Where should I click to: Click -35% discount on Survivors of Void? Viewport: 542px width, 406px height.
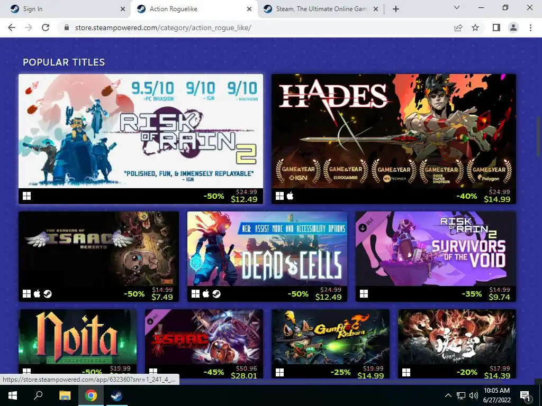coord(472,294)
